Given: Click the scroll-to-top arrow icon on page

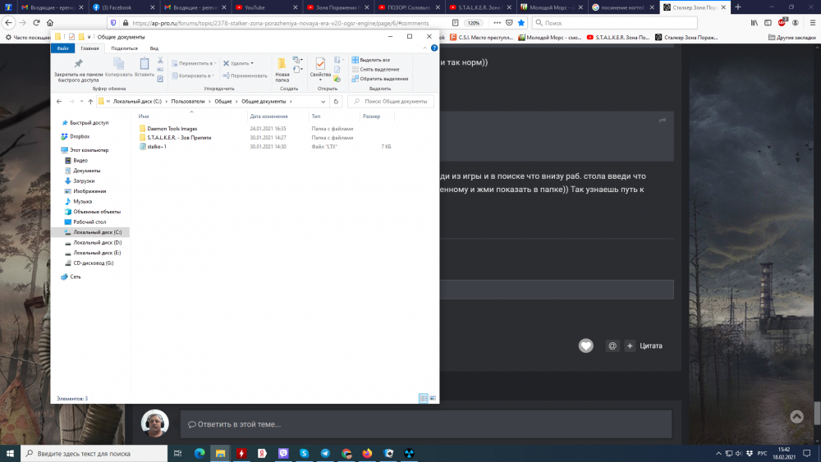Looking at the screenshot, I should [x=796, y=417].
